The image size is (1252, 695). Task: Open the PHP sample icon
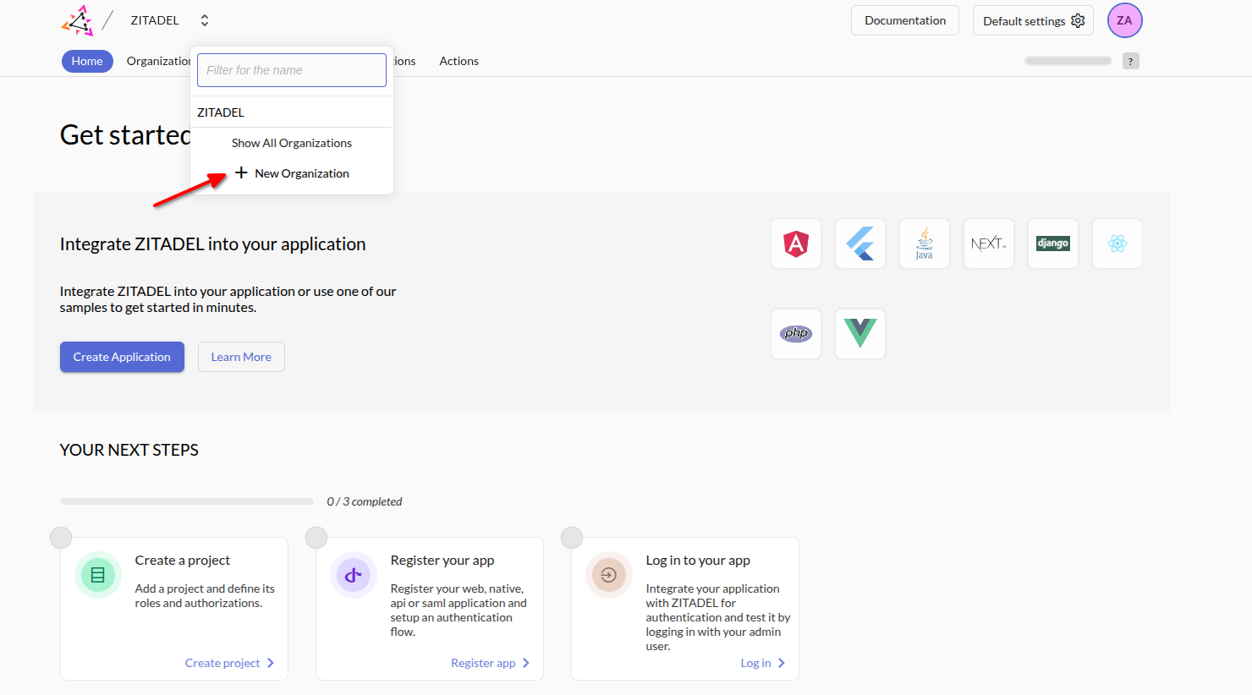pyautogui.click(x=795, y=334)
